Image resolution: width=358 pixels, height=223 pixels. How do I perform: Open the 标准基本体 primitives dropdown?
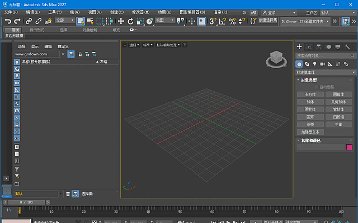(326, 73)
